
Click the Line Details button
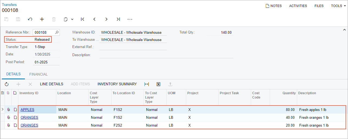pos(51,84)
